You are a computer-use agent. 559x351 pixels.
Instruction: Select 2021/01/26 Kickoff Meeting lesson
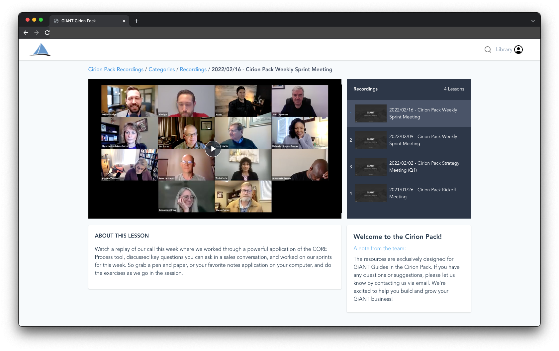point(409,193)
